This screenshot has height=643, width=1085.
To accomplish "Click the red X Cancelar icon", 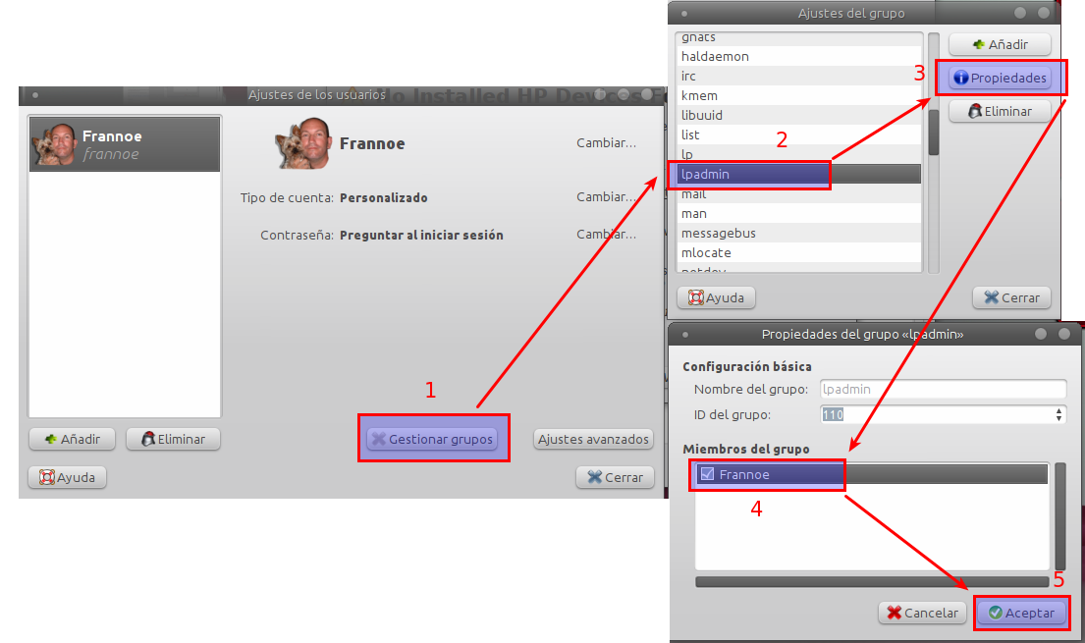I will [894, 613].
